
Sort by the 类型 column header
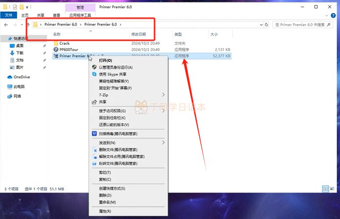tap(178, 34)
